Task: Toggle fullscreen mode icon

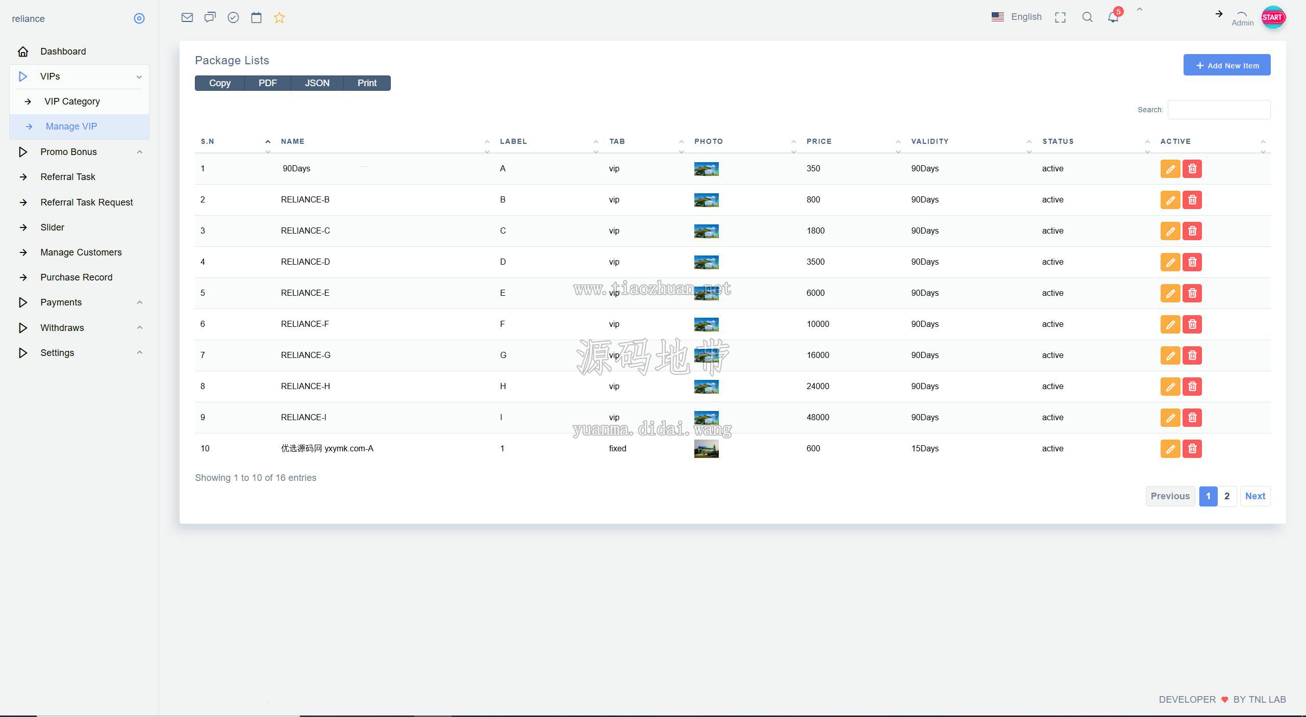Action: click(1061, 17)
